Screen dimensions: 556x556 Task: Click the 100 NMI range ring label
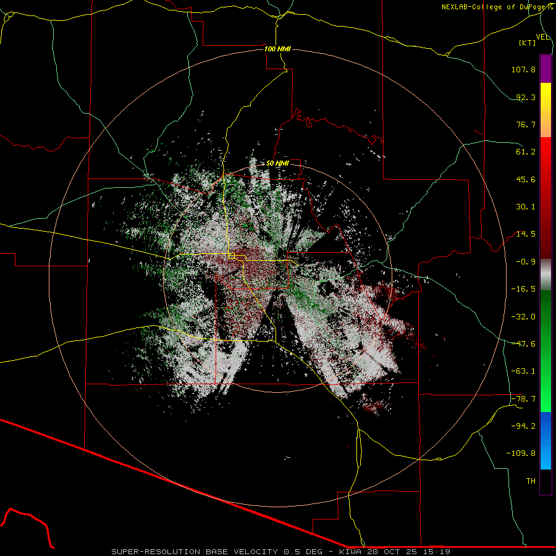pos(277,49)
